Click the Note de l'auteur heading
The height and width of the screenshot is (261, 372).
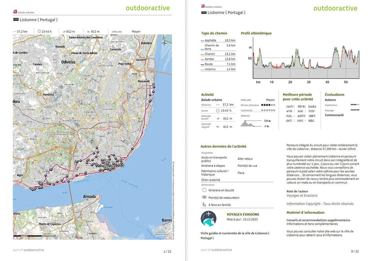(x=297, y=191)
